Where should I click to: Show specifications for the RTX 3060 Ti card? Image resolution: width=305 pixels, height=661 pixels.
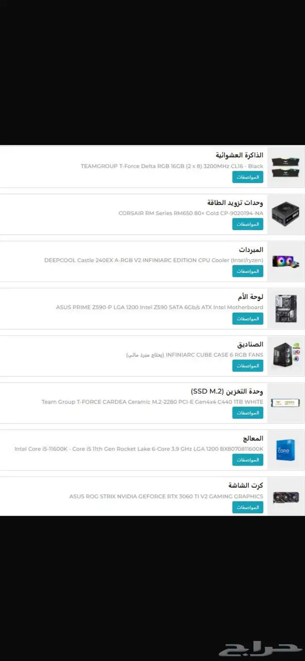tap(247, 507)
